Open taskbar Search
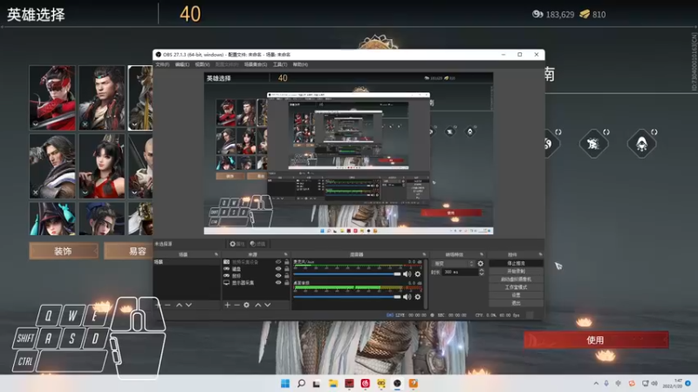 click(301, 383)
